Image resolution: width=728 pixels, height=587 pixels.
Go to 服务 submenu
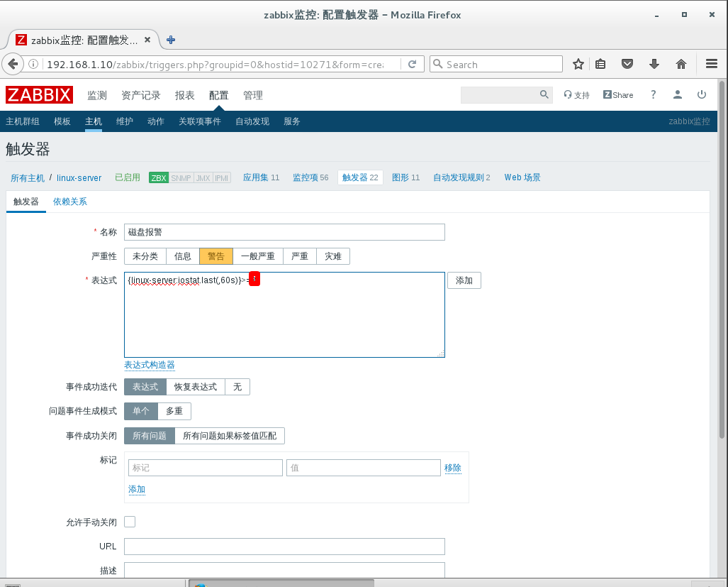[292, 121]
